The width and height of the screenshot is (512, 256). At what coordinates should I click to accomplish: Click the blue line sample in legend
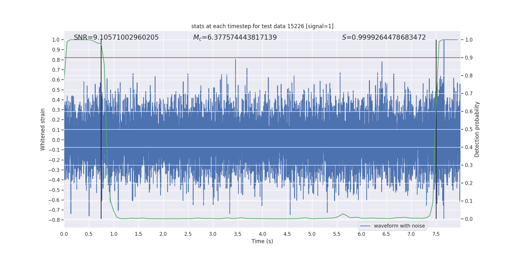pos(365,226)
